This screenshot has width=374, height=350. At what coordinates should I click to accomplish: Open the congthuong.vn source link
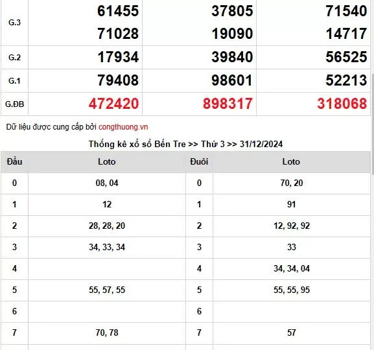coord(123,127)
